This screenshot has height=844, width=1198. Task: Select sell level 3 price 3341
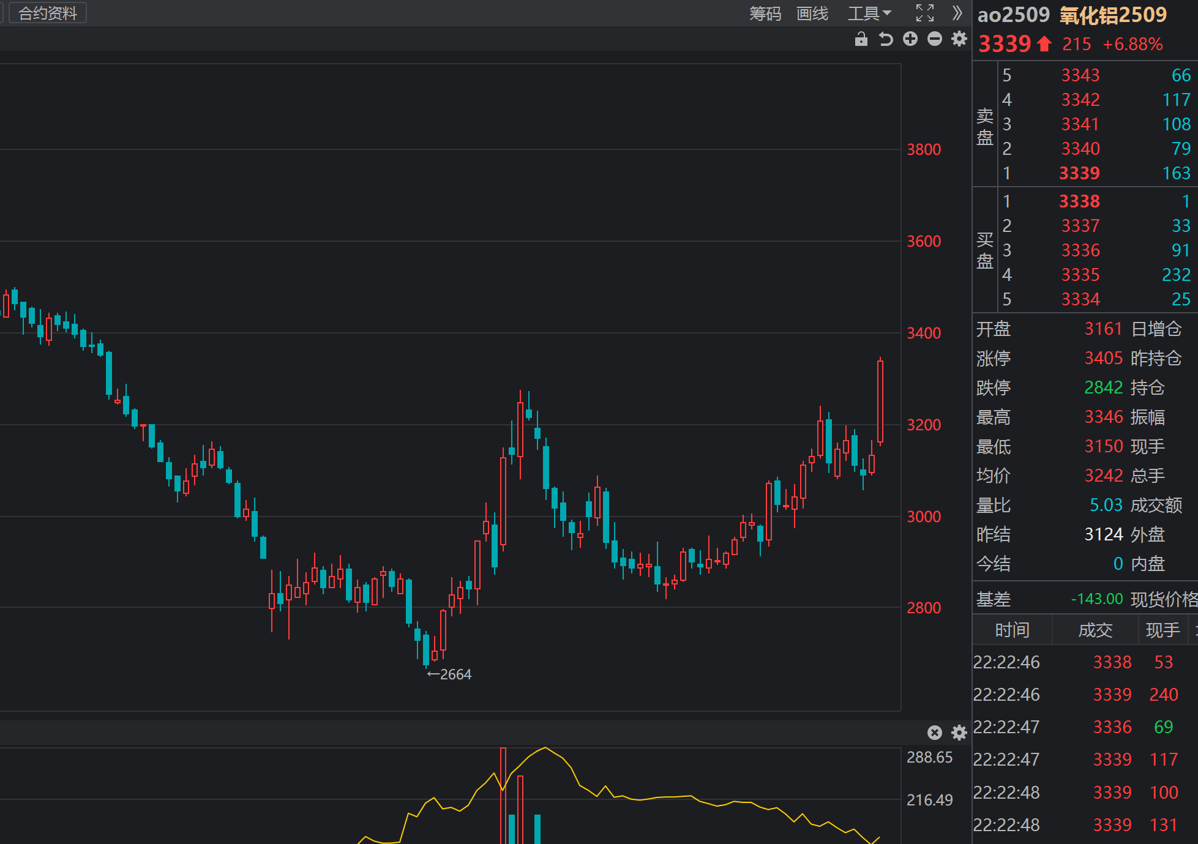(x=1080, y=124)
